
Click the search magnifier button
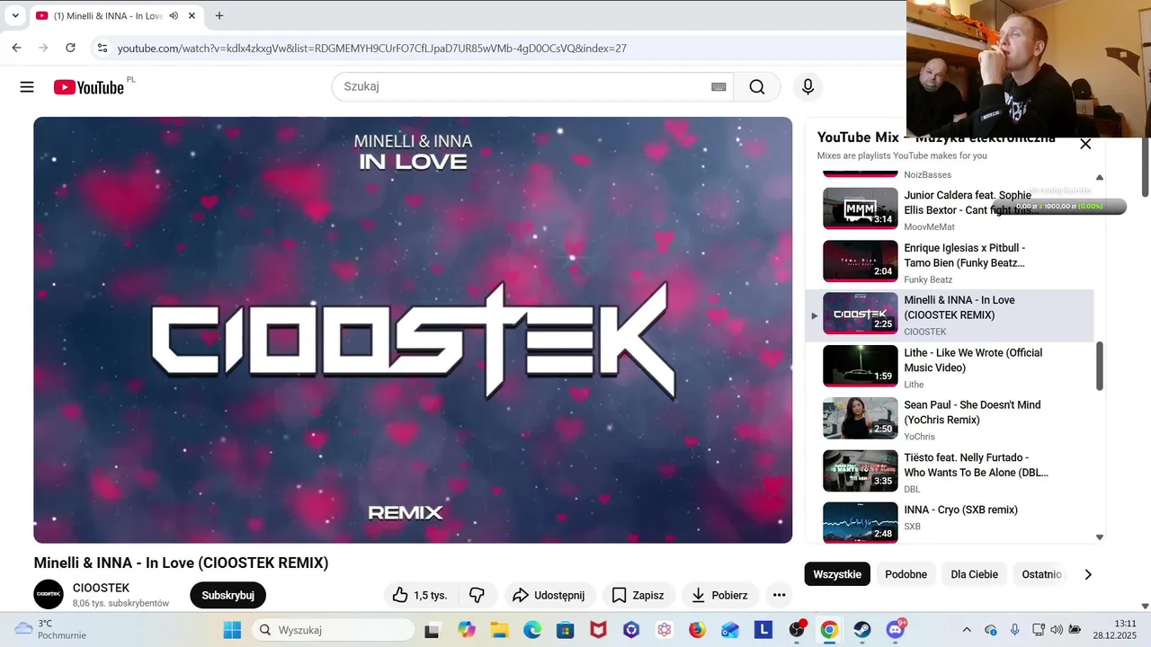click(x=757, y=87)
